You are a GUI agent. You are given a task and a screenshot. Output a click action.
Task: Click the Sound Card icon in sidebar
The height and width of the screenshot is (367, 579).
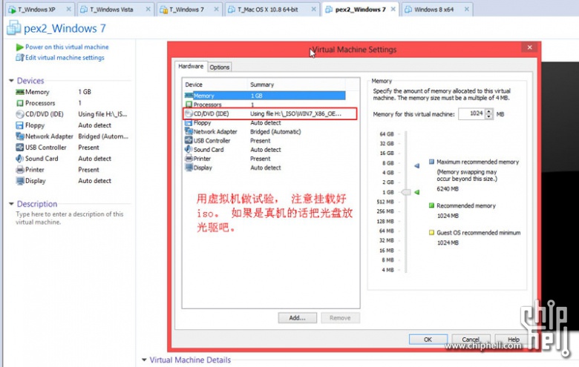[x=19, y=159]
